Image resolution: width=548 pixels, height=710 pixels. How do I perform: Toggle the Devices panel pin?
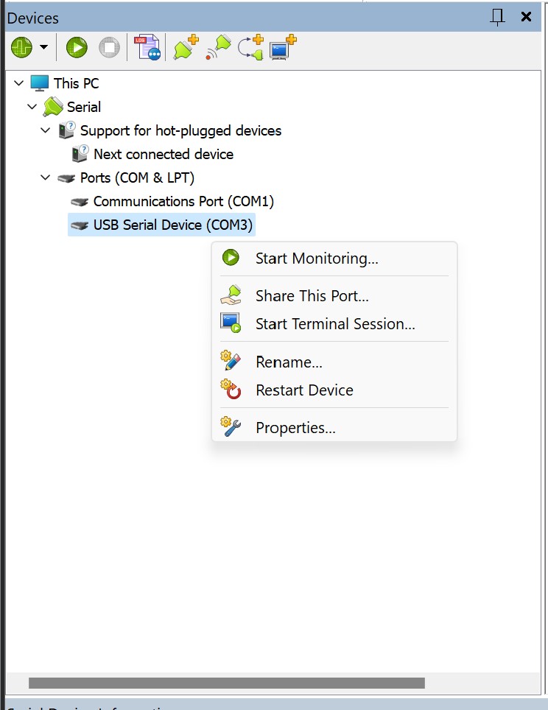tap(498, 17)
